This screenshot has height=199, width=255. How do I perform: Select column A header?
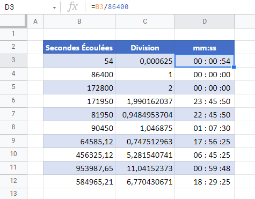click(x=35, y=21)
